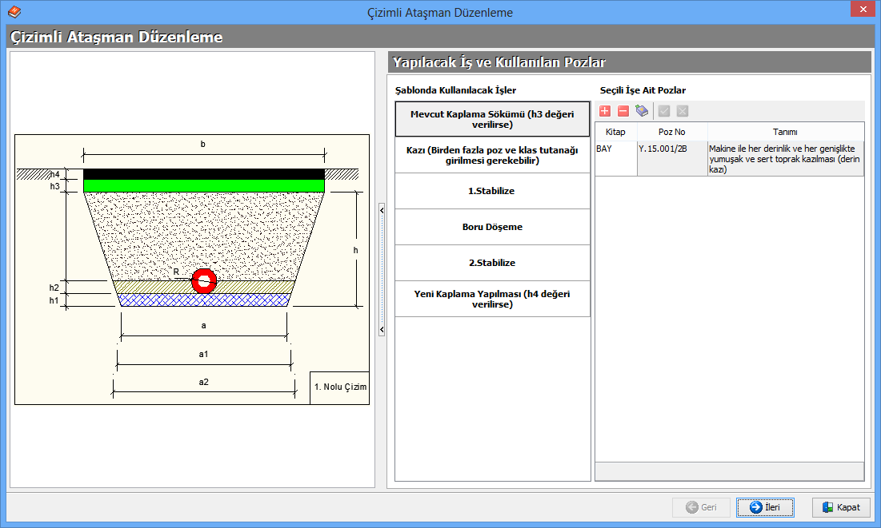
Task: Select the BAY Y.15.001/2B table row
Action: [729, 159]
